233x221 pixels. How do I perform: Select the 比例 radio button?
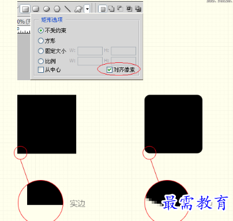tap(41, 61)
